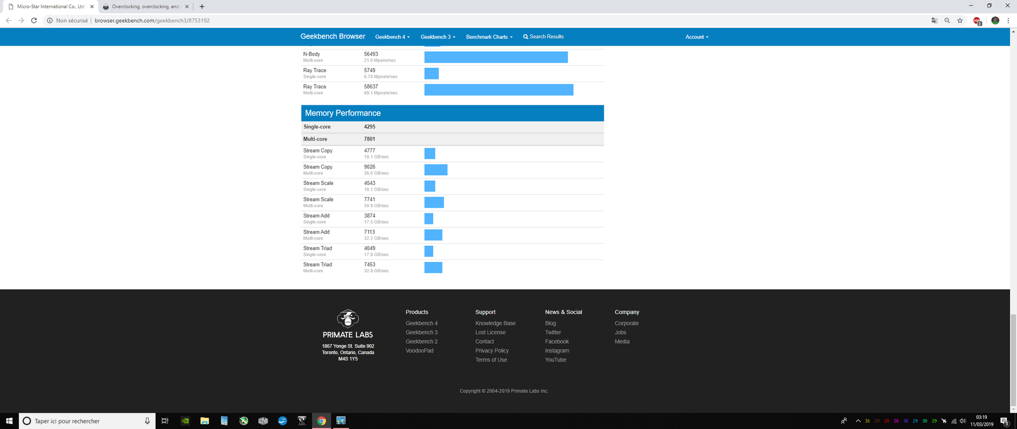Open Geekbench 4 footer link

click(x=422, y=323)
